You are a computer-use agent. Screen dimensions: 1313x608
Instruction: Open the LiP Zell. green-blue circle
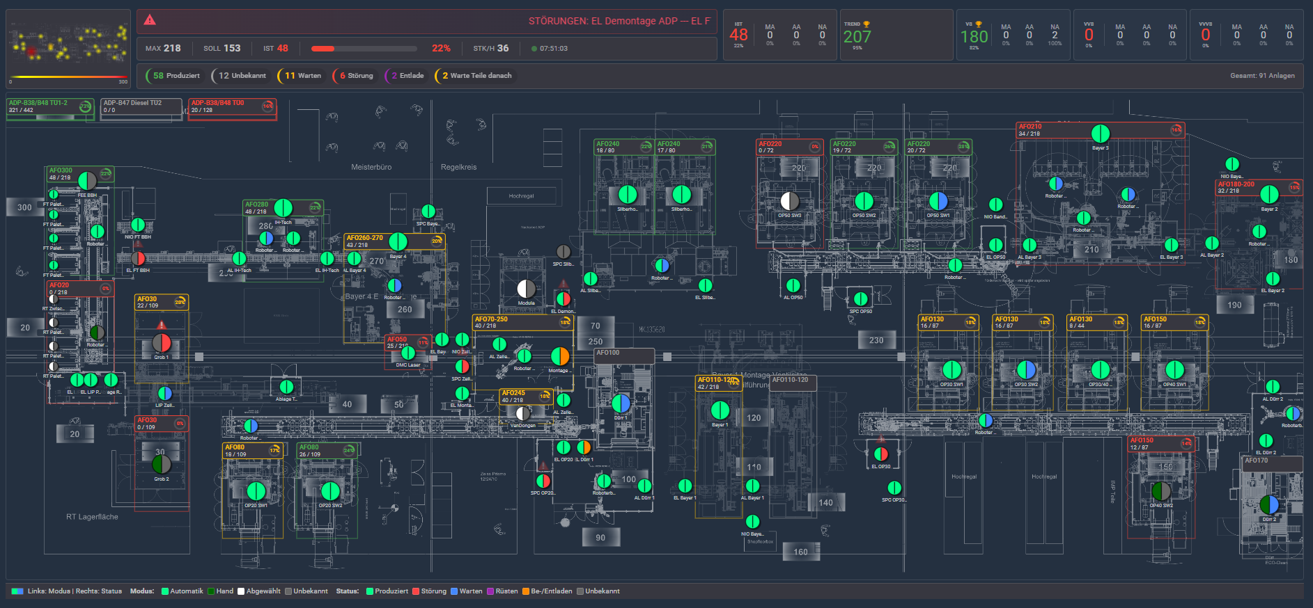tap(165, 394)
